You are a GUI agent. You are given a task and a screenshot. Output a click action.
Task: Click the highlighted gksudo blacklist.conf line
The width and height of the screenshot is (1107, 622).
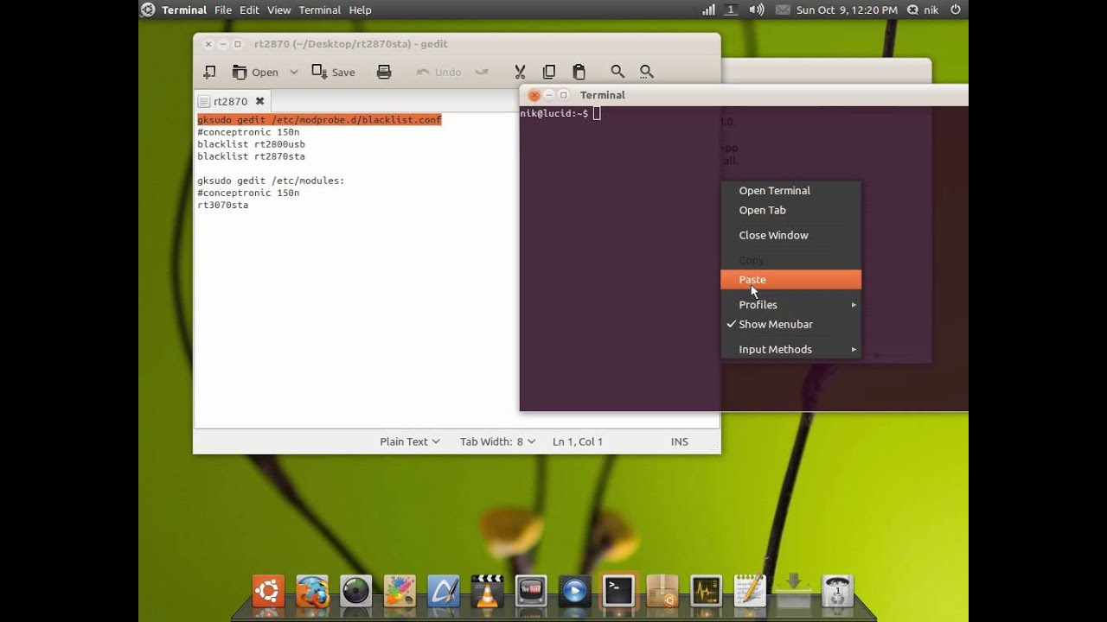coord(319,120)
